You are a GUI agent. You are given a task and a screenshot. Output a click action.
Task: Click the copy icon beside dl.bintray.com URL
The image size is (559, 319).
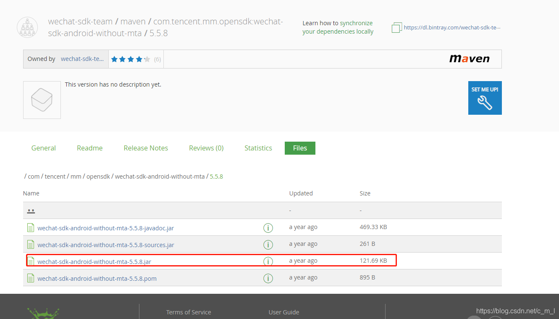click(x=396, y=28)
